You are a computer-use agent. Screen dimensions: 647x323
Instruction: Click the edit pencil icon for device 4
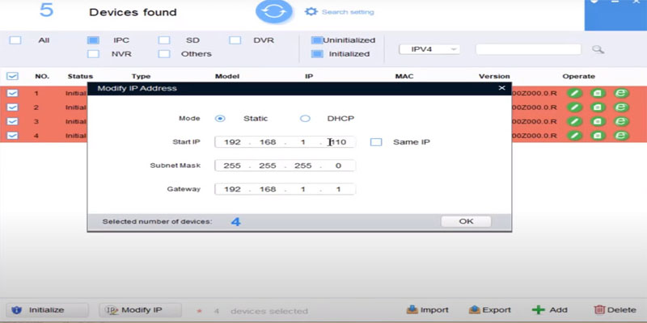pyautogui.click(x=574, y=136)
